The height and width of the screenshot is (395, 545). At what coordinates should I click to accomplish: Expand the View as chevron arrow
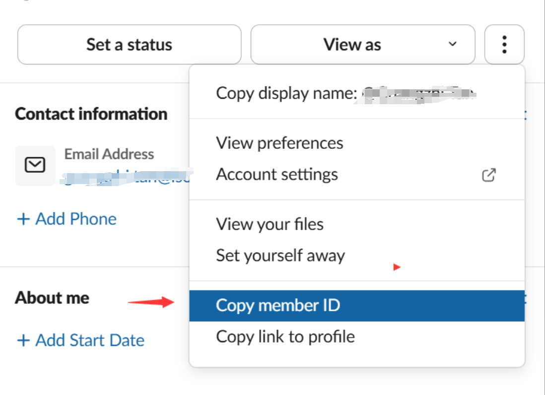(x=452, y=44)
